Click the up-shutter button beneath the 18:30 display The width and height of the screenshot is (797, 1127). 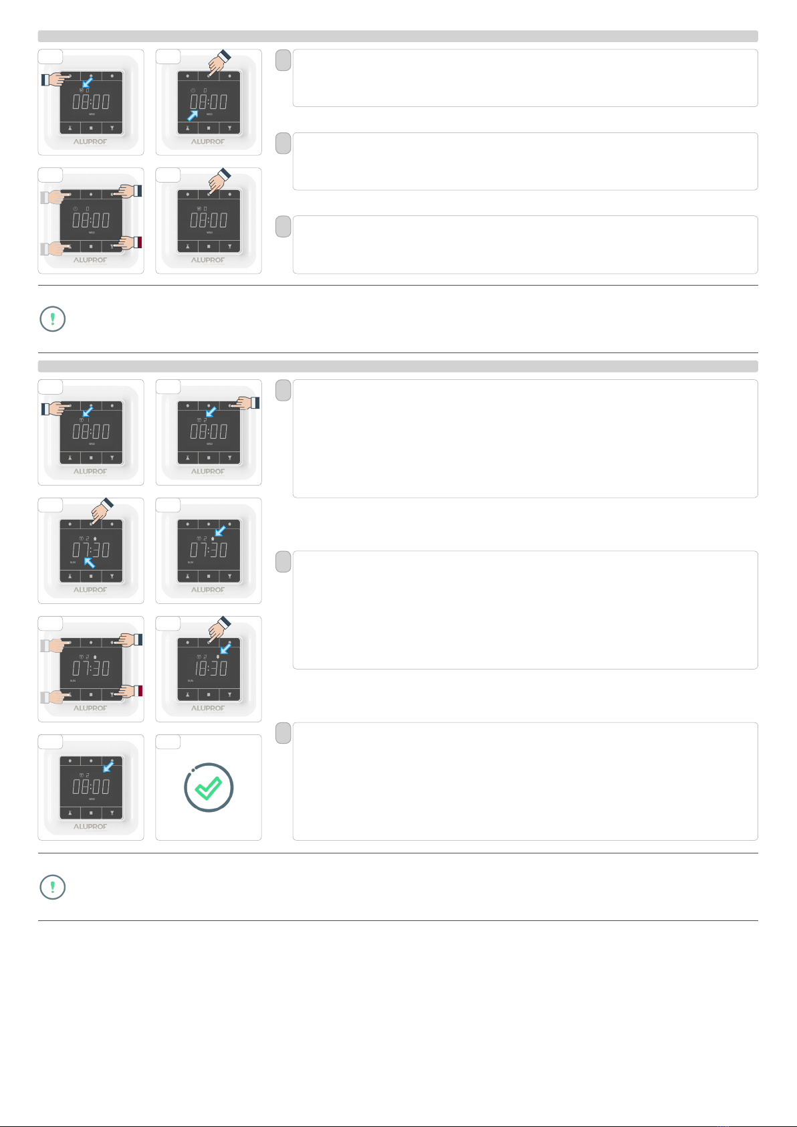tap(188, 695)
